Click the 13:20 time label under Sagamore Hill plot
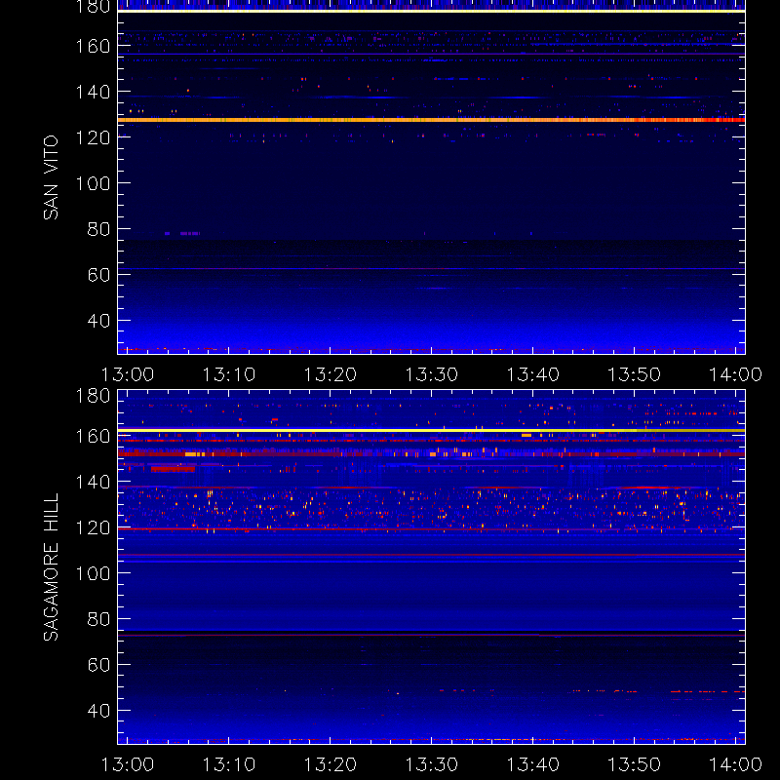Viewport: 780px width, 780px height. (331, 764)
